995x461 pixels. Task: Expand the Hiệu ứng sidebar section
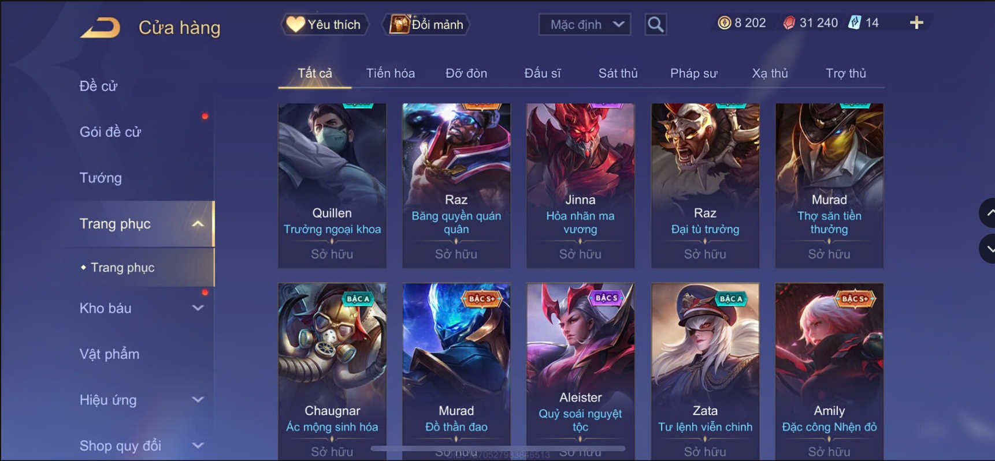[197, 400]
